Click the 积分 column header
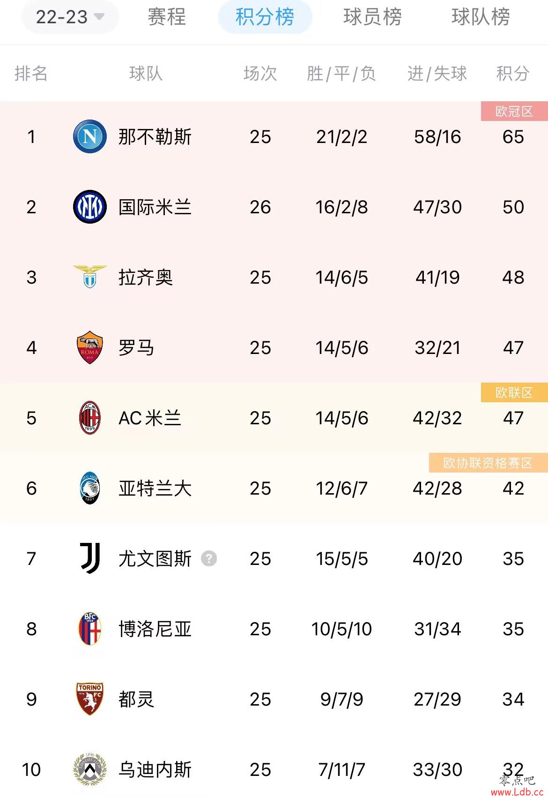The image size is (548, 797). point(513,74)
